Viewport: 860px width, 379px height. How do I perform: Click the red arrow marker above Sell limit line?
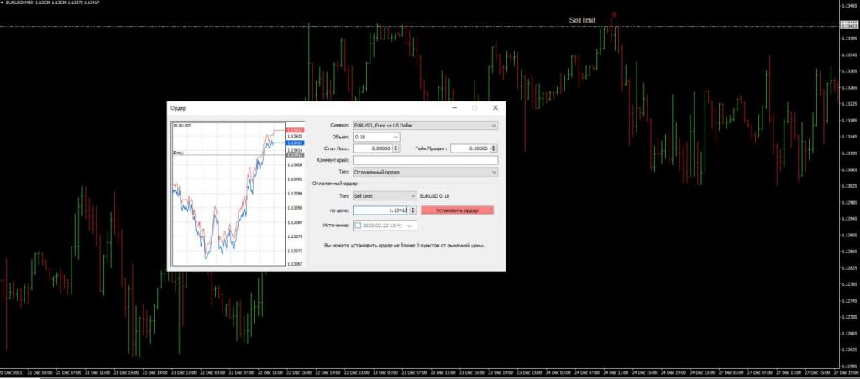(x=614, y=14)
